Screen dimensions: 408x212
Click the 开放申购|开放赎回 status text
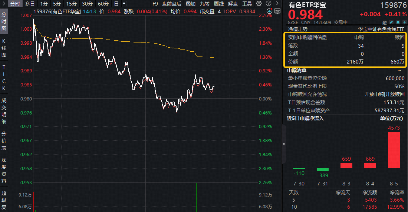coord(384,94)
